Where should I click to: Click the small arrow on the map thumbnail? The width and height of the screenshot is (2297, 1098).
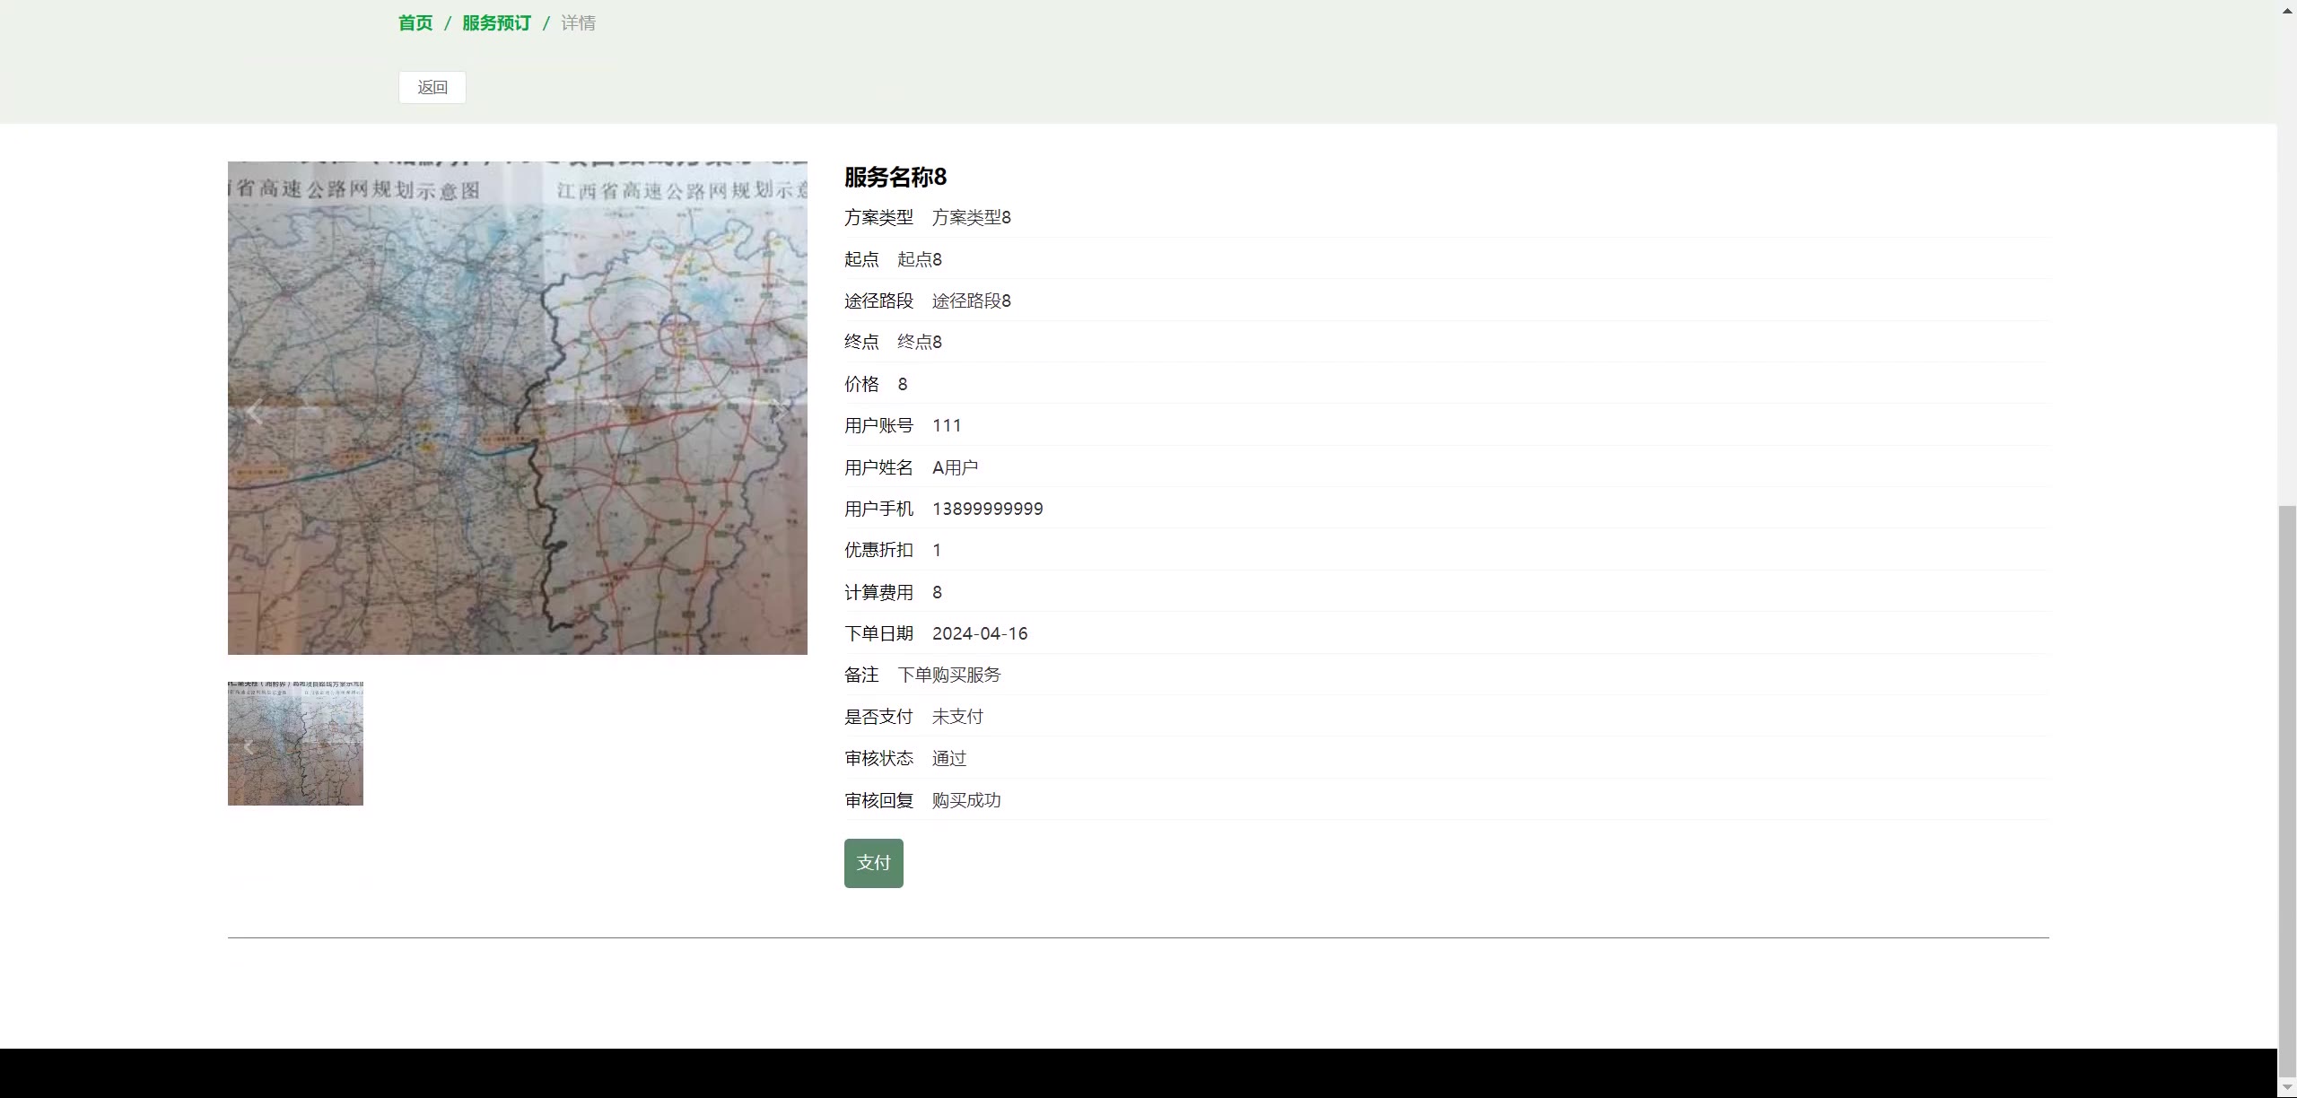pyautogui.click(x=249, y=746)
